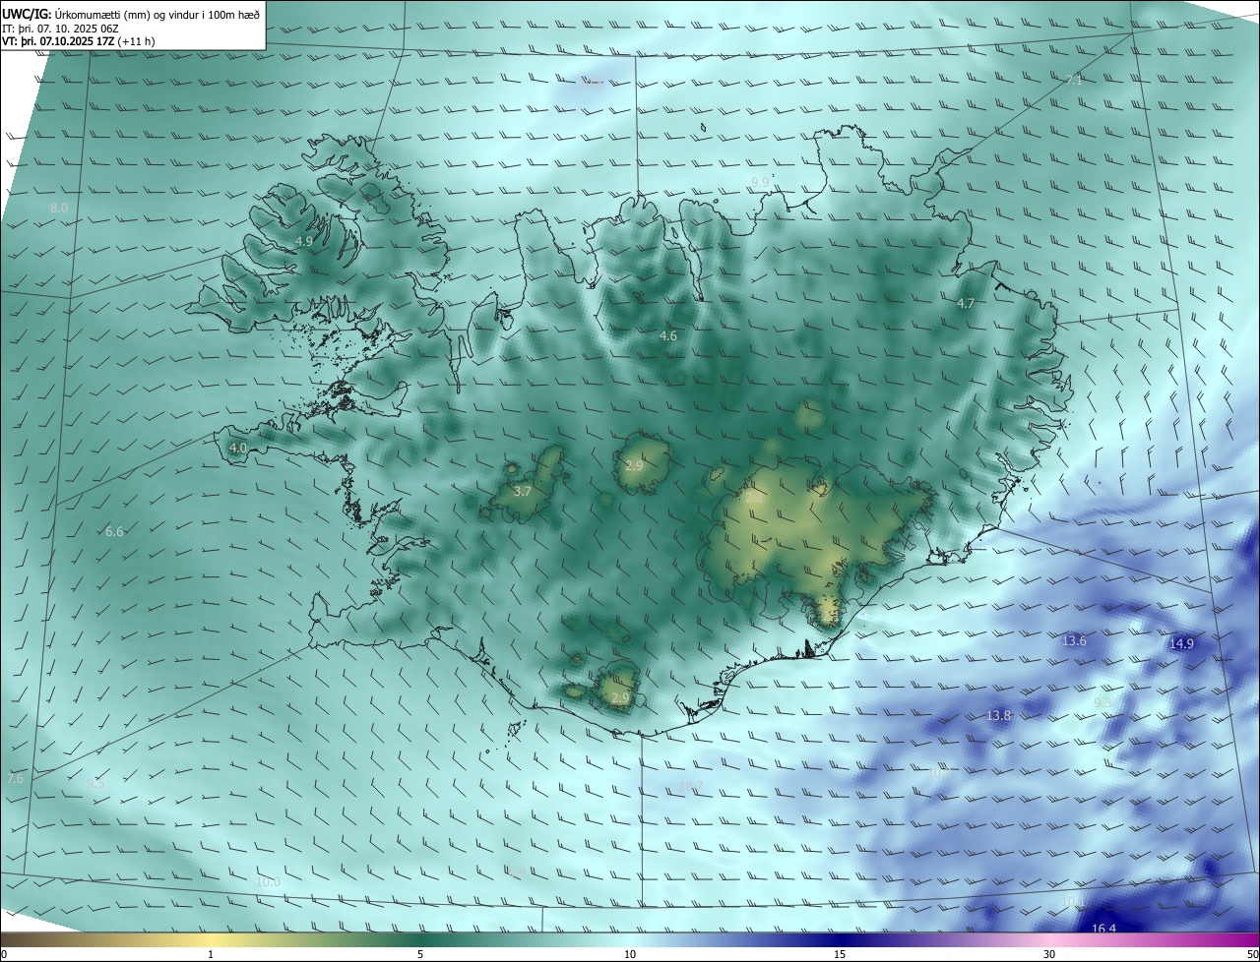Viewport: 1260px width, 962px height.
Task: Click the 16.4 value on the darkest blue area
Action: click(1104, 929)
